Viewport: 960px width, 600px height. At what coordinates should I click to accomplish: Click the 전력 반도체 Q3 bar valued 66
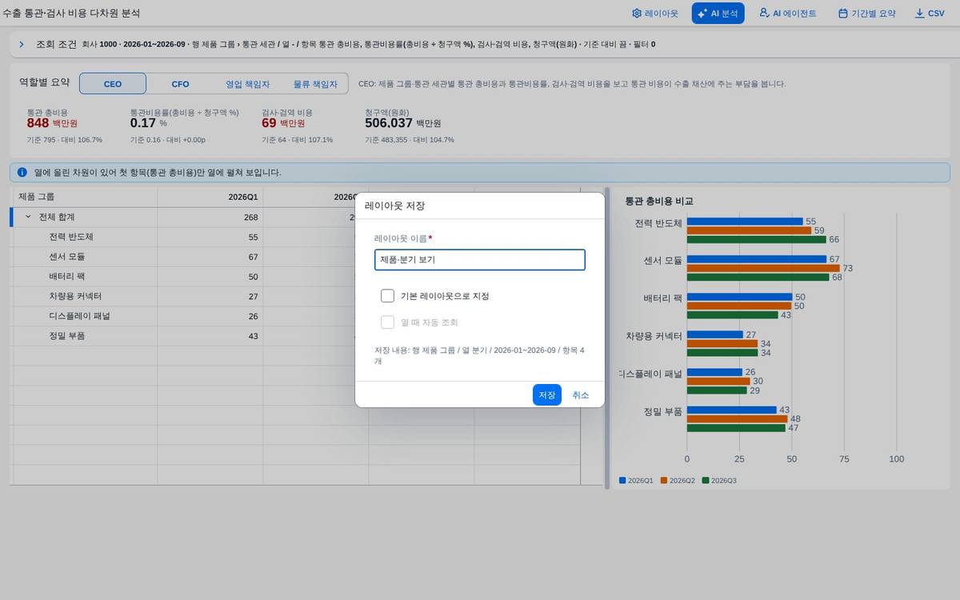coord(756,239)
